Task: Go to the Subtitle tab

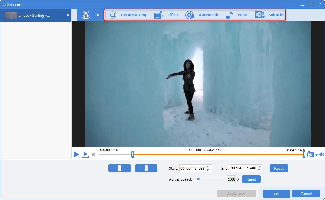Action: 269,15
